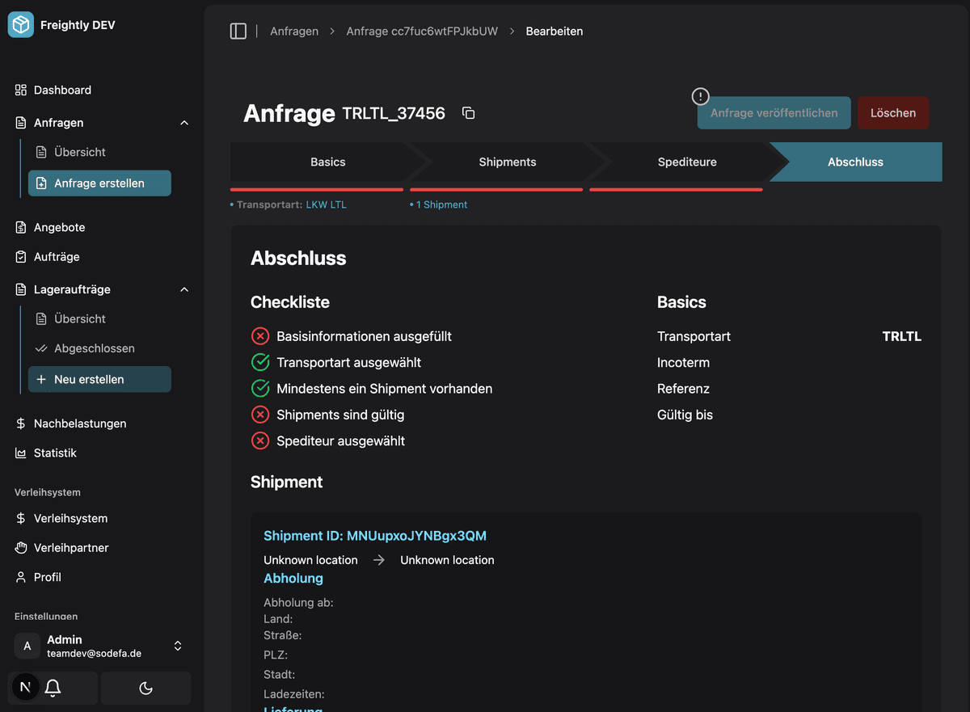This screenshot has height=712, width=970.
Task: Click the Löschen button
Action: 892,113
